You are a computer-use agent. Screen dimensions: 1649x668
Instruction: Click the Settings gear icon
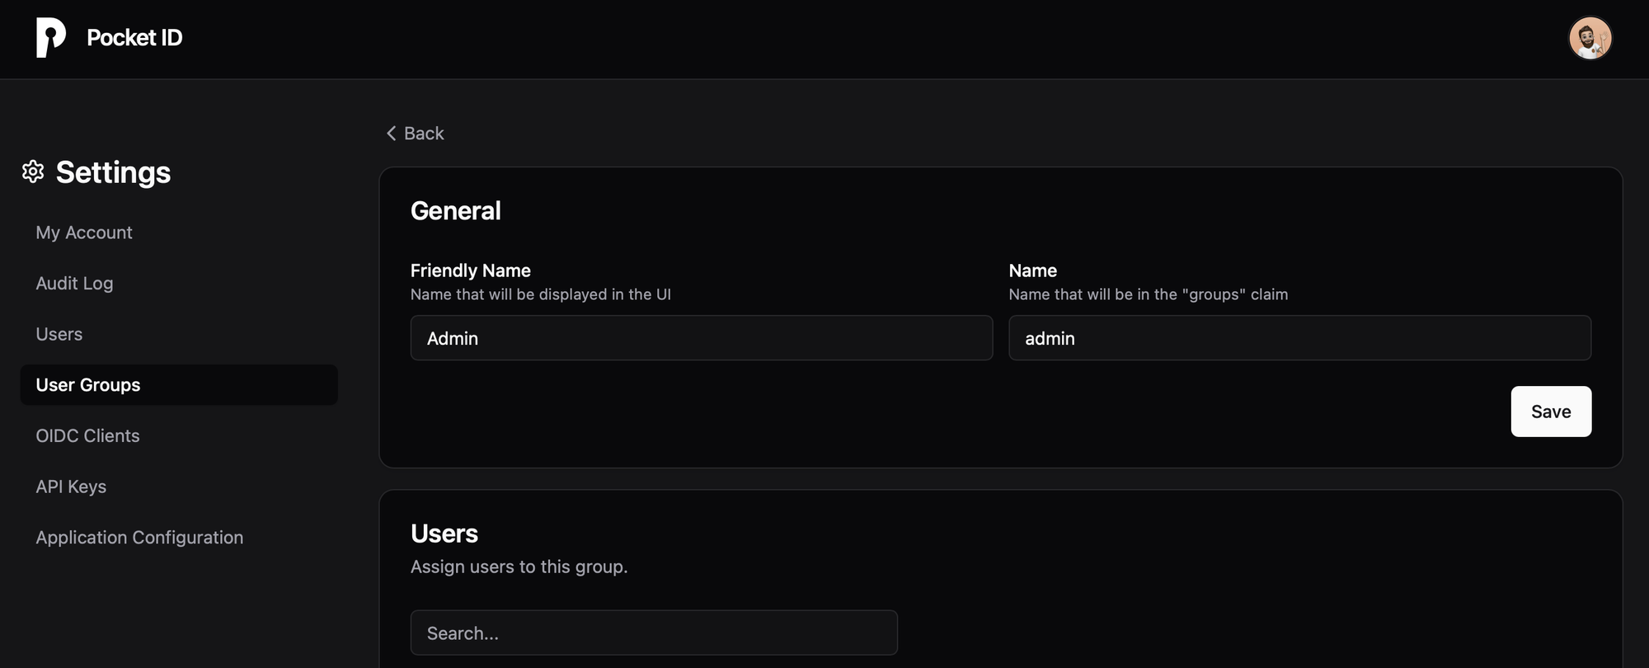click(33, 172)
